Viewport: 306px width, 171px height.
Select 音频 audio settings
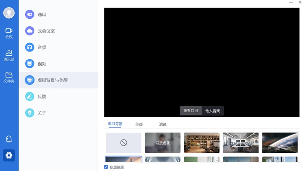click(x=42, y=47)
